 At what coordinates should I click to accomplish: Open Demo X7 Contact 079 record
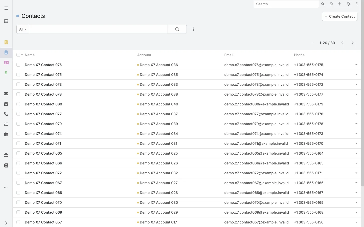[x=43, y=124]
